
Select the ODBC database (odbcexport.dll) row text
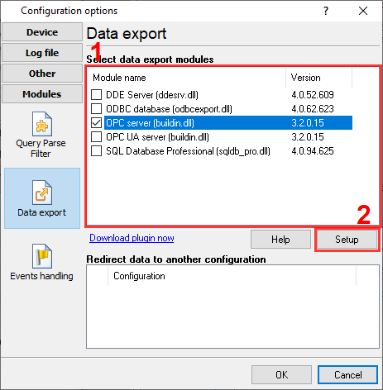169,109
